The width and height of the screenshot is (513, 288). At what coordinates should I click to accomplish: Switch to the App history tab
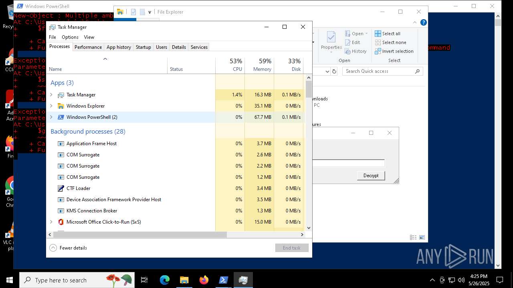pos(119,47)
